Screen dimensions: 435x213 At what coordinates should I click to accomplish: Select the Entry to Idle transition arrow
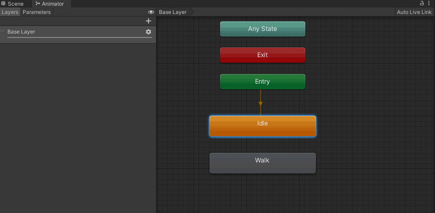[260, 104]
